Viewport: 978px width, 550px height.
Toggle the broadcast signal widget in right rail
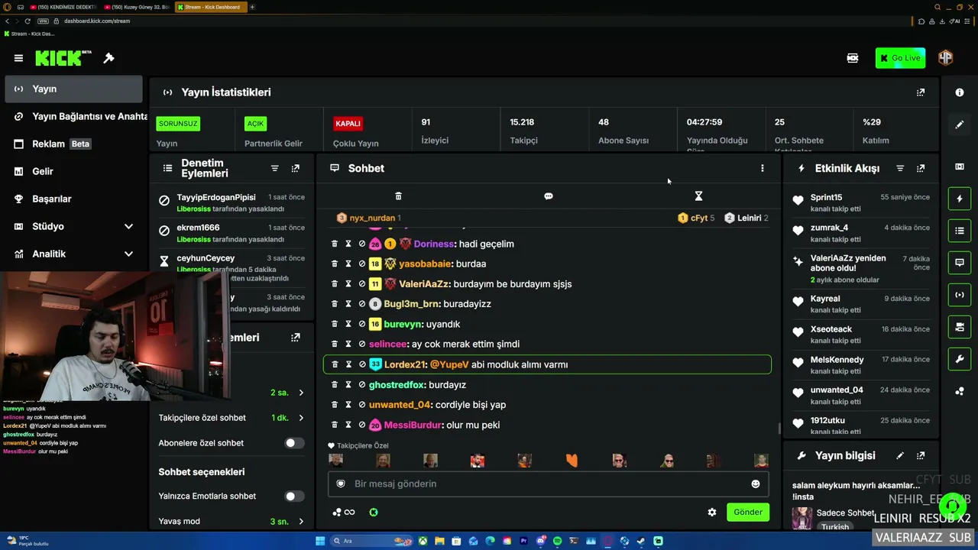pyautogui.click(x=960, y=295)
